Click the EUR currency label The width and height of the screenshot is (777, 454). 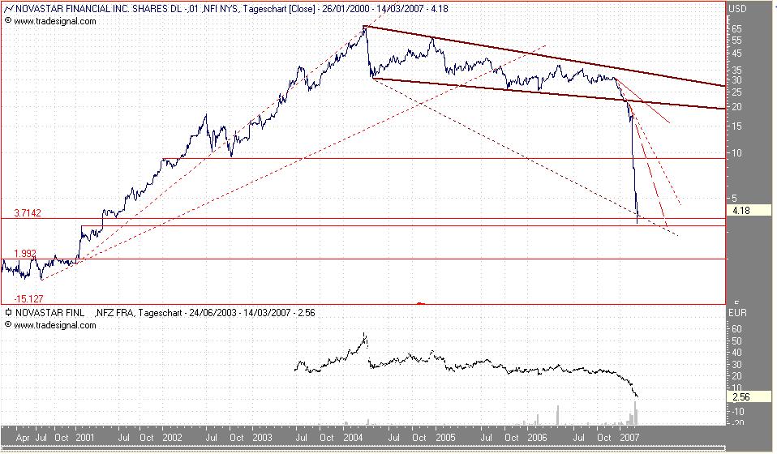[737, 313]
